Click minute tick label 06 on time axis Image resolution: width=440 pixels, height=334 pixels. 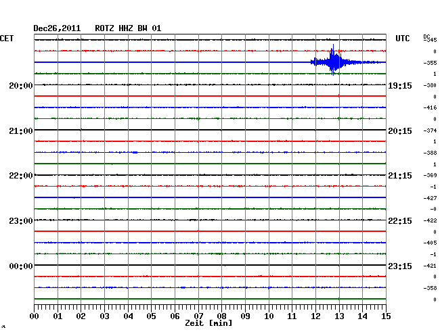click(x=175, y=316)
